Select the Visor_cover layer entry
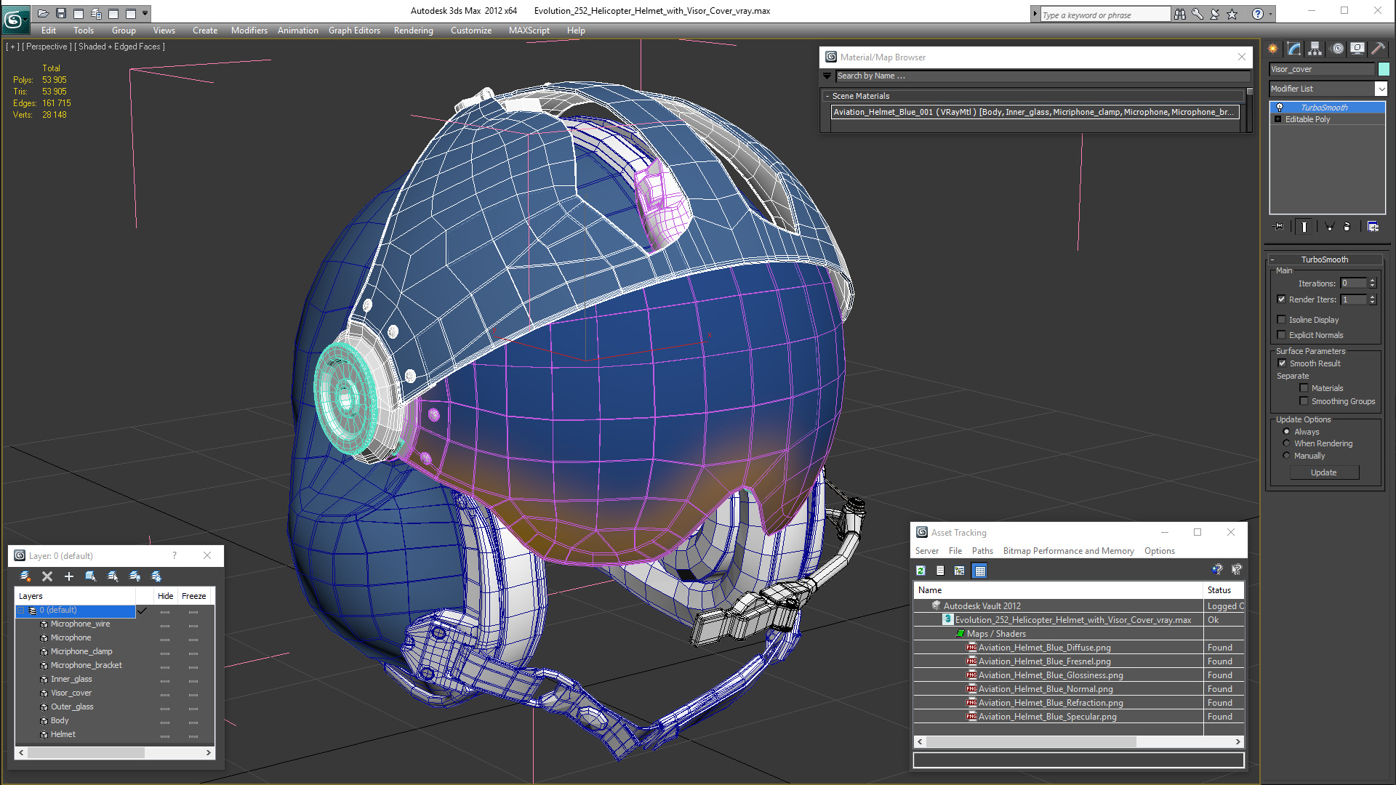Image resolution: width=1396 pixels, height=785 pixels. click(x=71, y=693)
